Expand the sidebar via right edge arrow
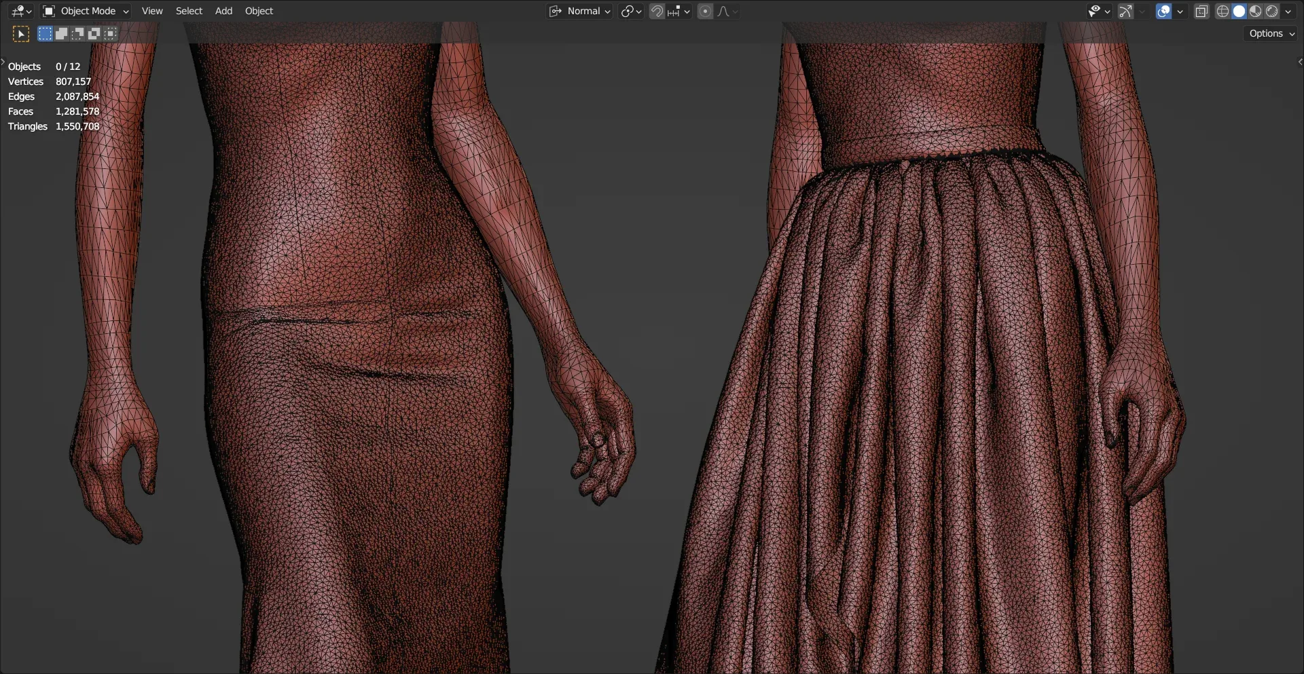Screen dimensions: 1304x674 tap(1300, 62)
